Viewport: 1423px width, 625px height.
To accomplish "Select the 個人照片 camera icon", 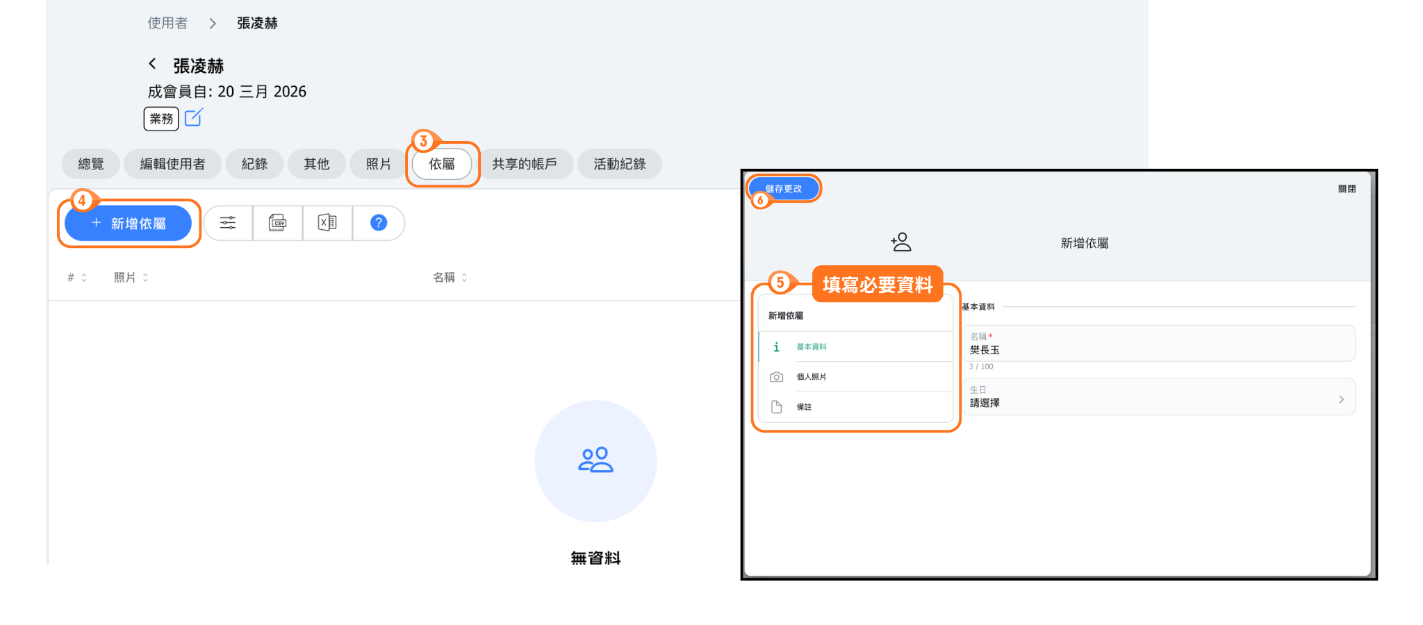I will [777, 377].
